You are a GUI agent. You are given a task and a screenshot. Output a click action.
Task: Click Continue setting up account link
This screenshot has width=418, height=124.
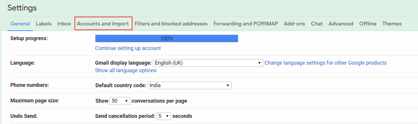click(x=128, y=48)
